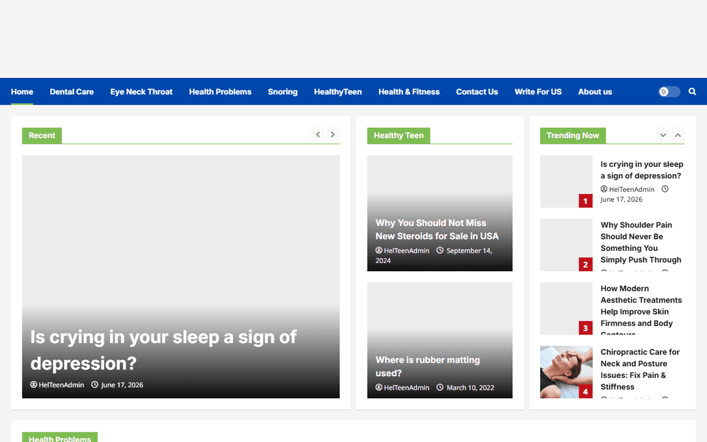
Task: Show previous Recent slide with left chevron
Action: tap(318, 134)
